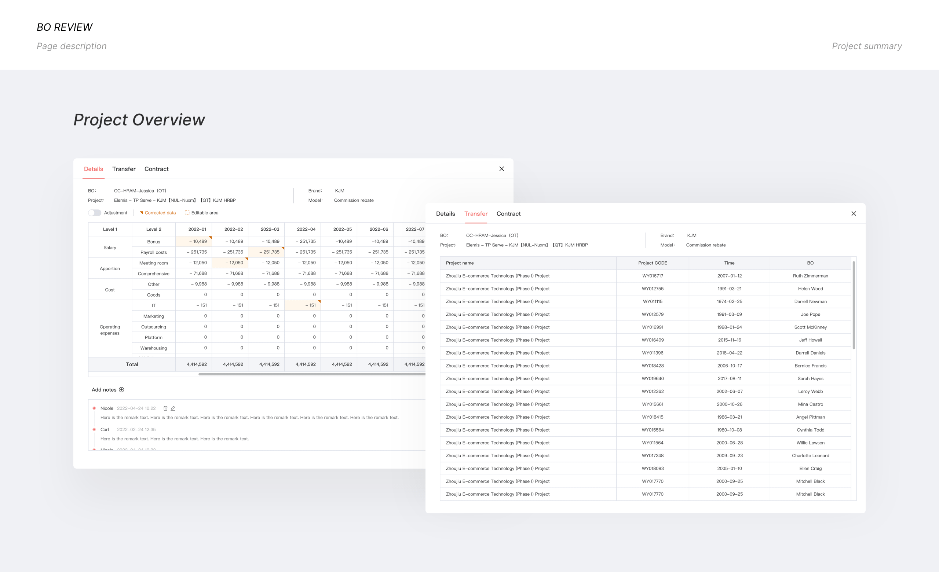The width and height of the screenshot is (939, 572).
Task: Click the vertical scrollbar of the Transfer table
Action: (854, 305)
